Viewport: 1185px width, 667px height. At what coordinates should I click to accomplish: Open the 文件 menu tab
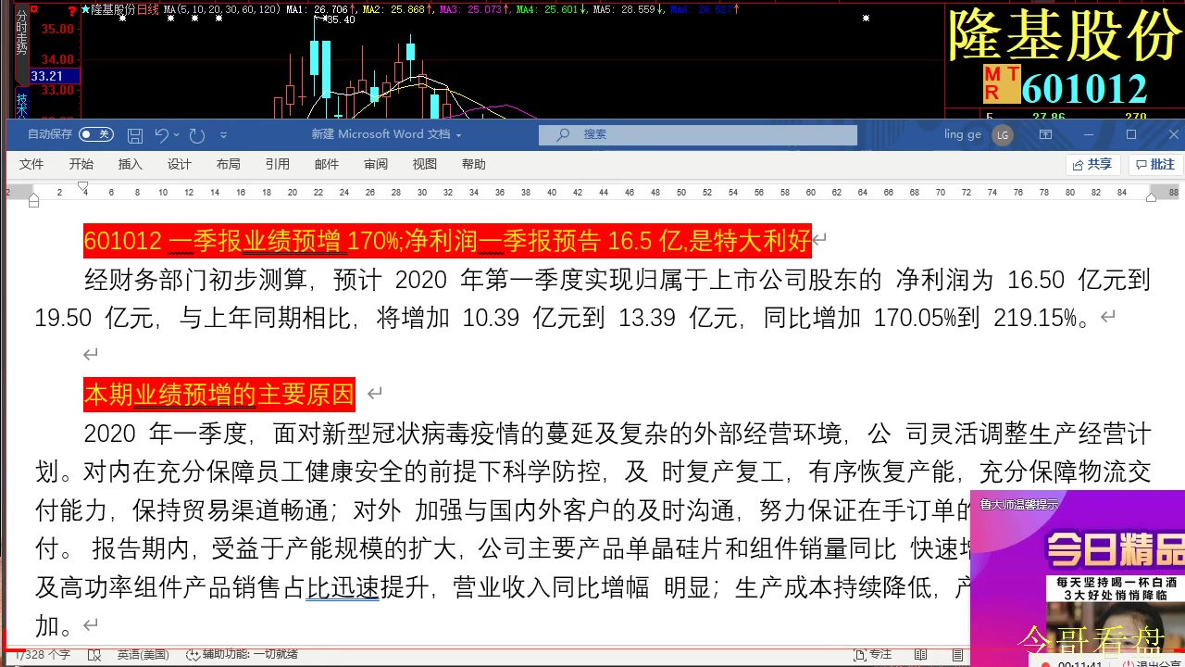(31, 164)
